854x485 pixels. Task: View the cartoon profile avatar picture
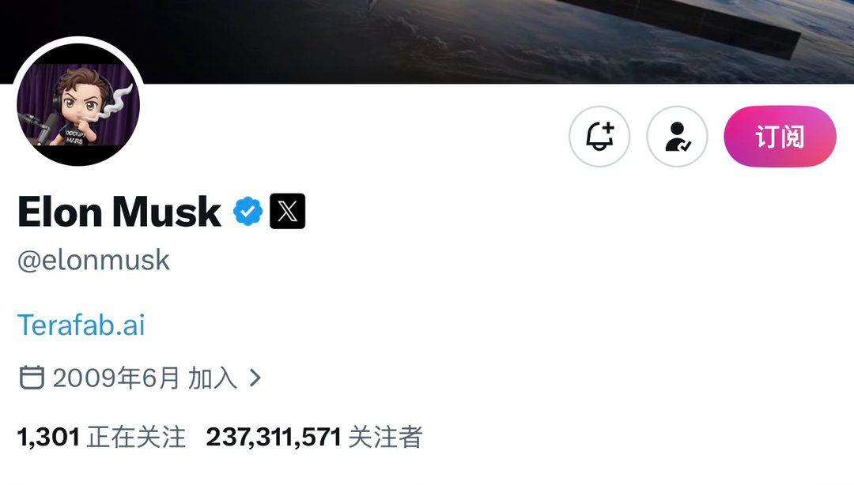tap(77, 104)
